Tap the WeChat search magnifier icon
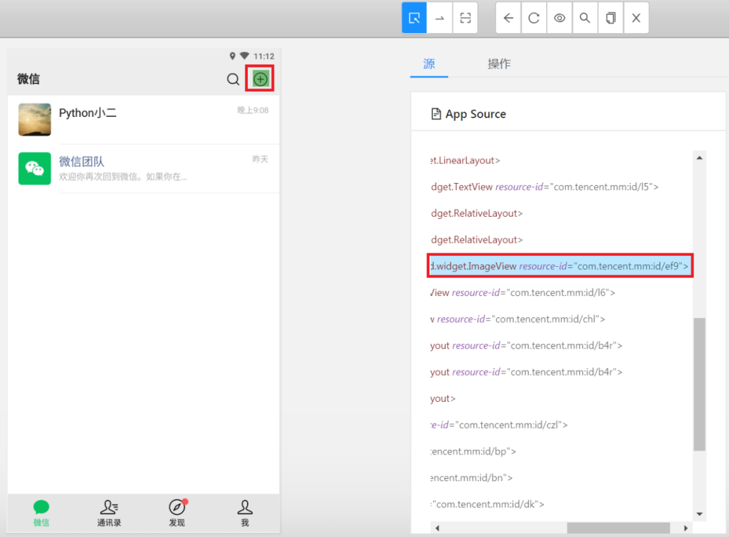 tap(233, 79)
